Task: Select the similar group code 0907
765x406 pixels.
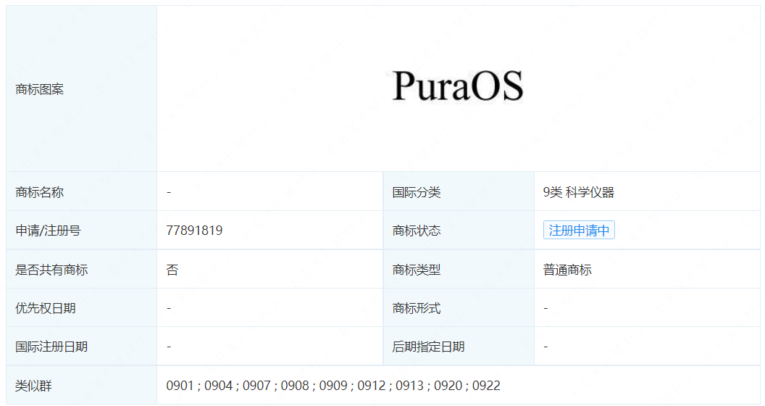Action: (x=256, y=386)
